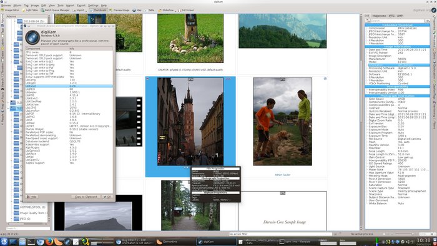Open the Tag menu

(x=26, y=5)
